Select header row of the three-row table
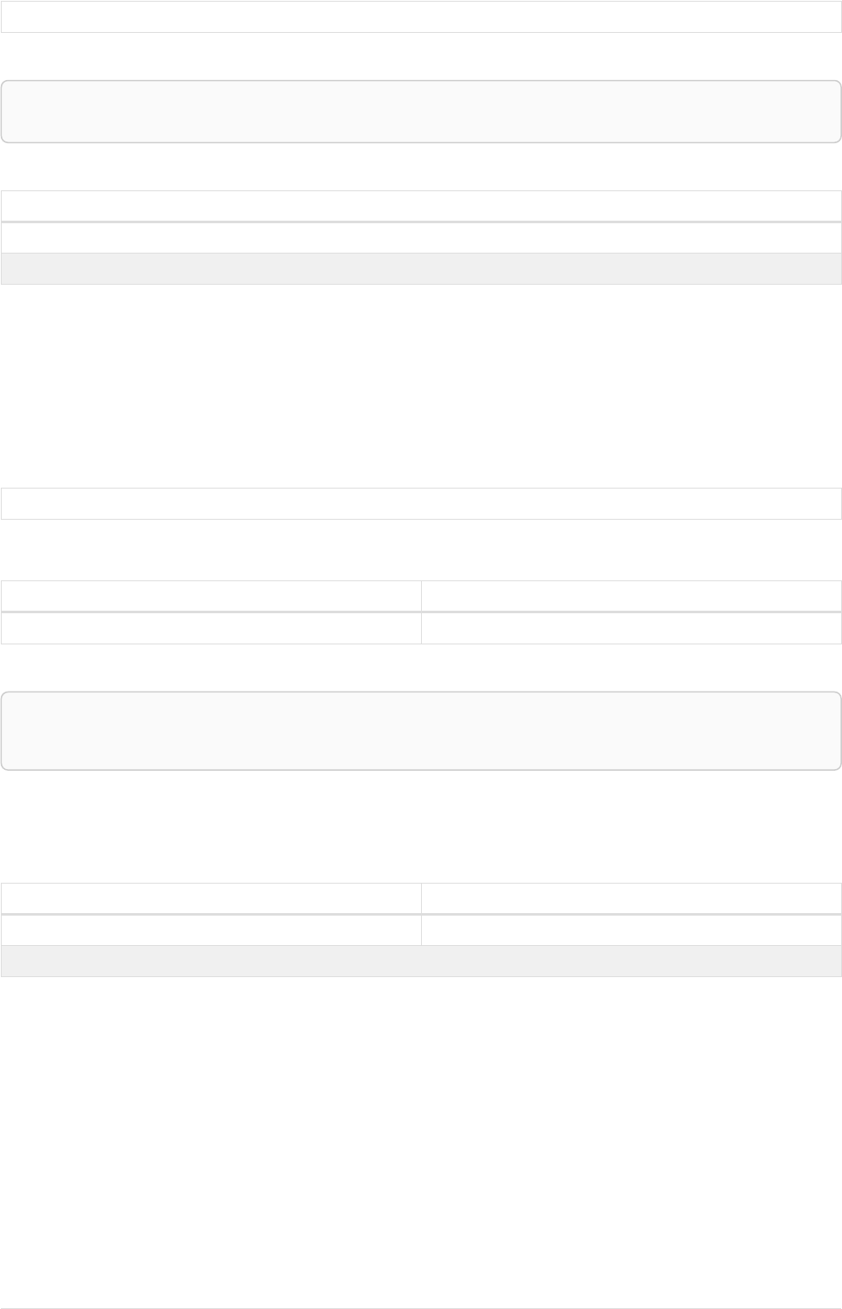 pos(421,206)
